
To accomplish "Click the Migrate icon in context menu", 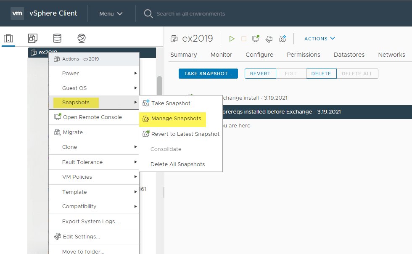I will click(57, 132).
